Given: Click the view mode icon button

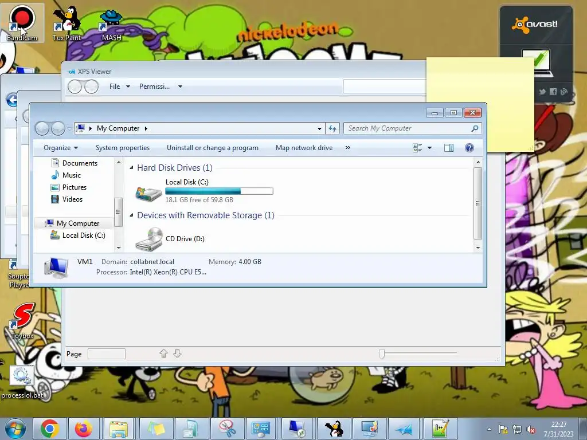Looking at the screenshot, I should (417, 148).
